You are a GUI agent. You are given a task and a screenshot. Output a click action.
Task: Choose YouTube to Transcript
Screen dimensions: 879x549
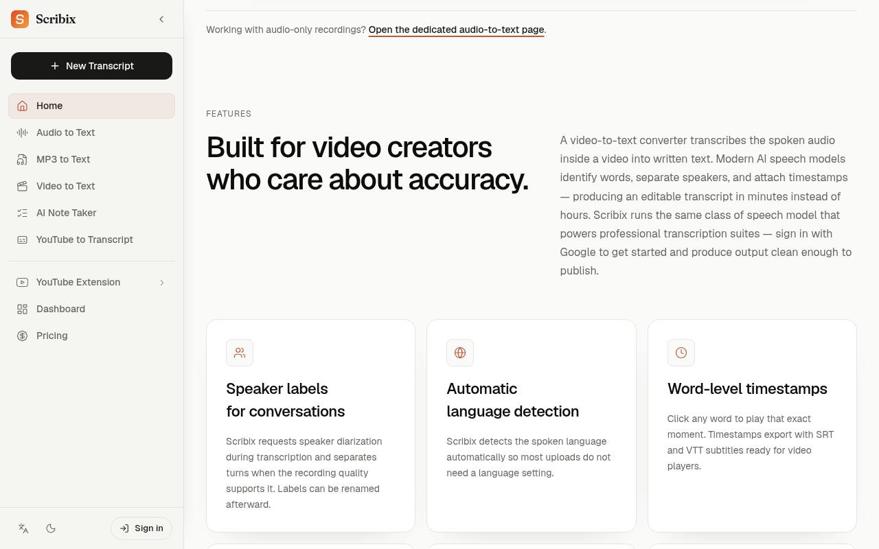click(91, 240)
